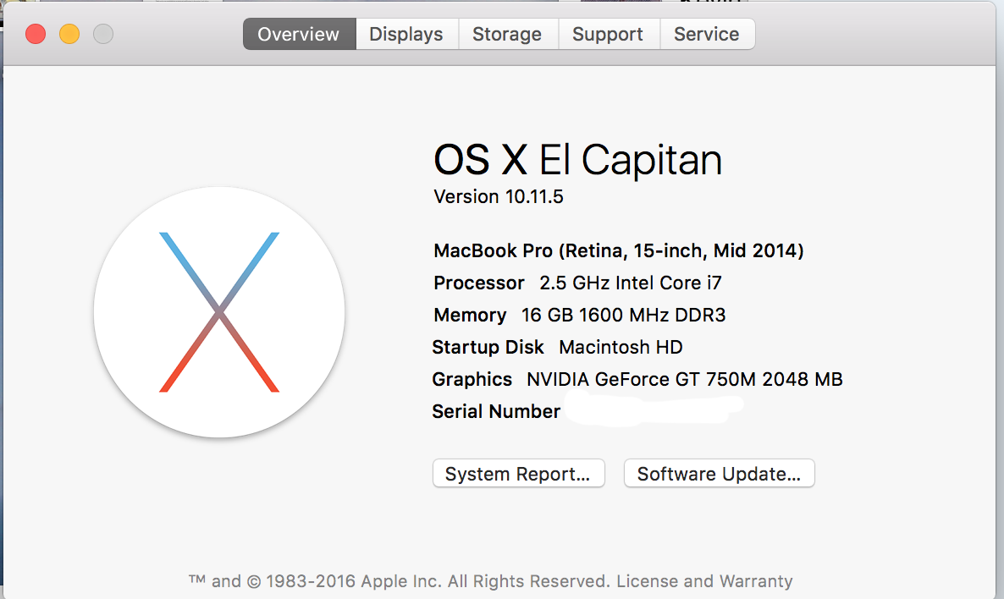
Task: Launch Software Update
Action: click(719, 474)
